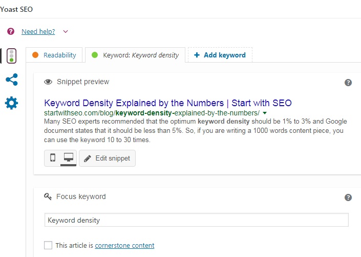Open the cornerstone content link

point(124,246)
